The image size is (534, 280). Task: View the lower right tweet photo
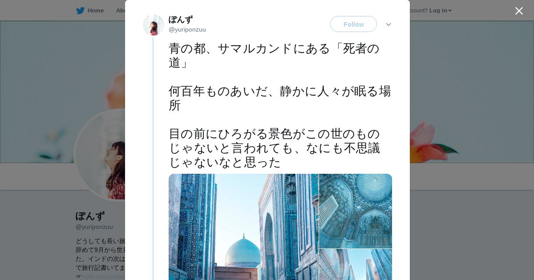pyautogui.click(x=356, y=264)
